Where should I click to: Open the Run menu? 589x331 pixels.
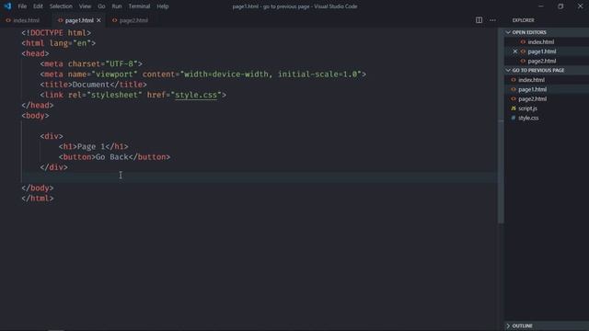117,6
